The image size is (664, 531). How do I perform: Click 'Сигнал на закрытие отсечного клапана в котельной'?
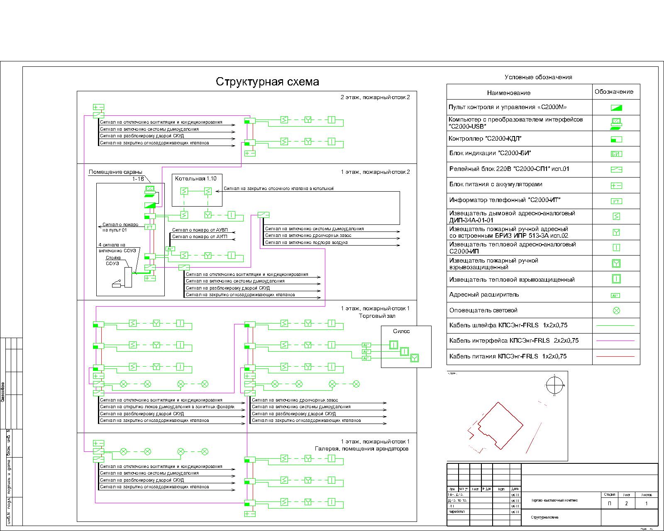coord(278,188)
